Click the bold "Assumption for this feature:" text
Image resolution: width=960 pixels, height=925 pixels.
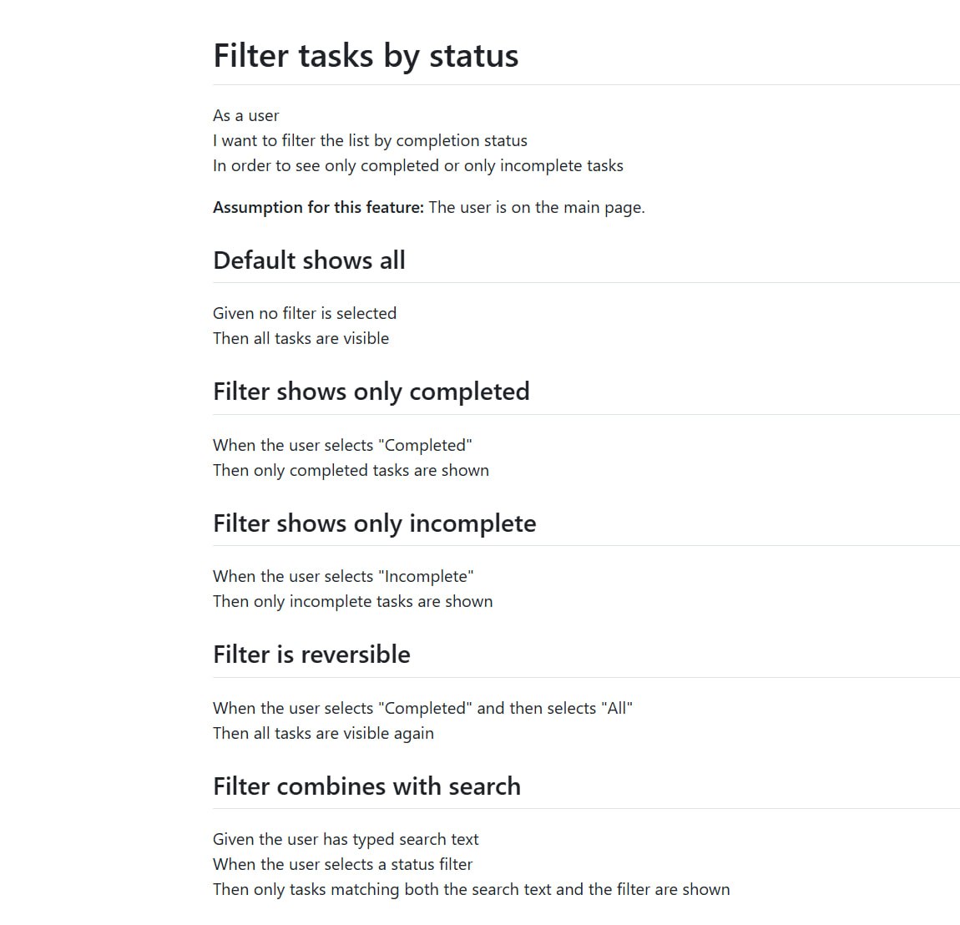pos(318,208)
